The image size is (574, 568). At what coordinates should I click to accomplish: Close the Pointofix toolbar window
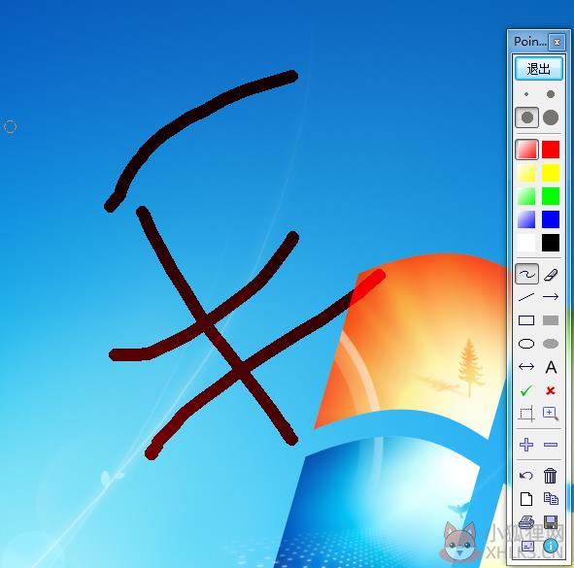click(x=557, y=42)
